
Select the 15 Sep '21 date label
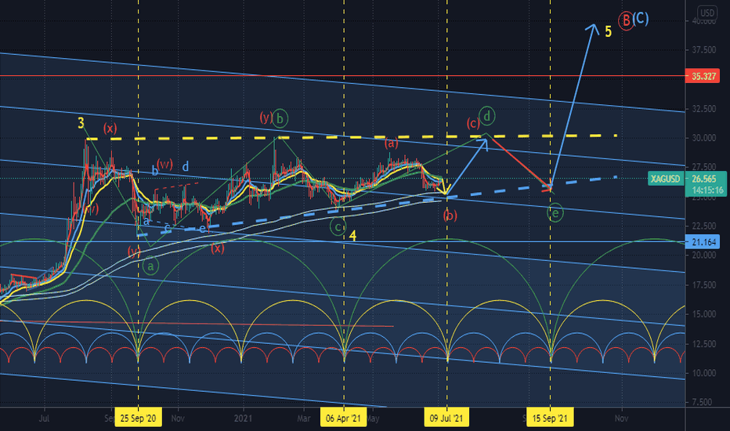pos(550,418)
